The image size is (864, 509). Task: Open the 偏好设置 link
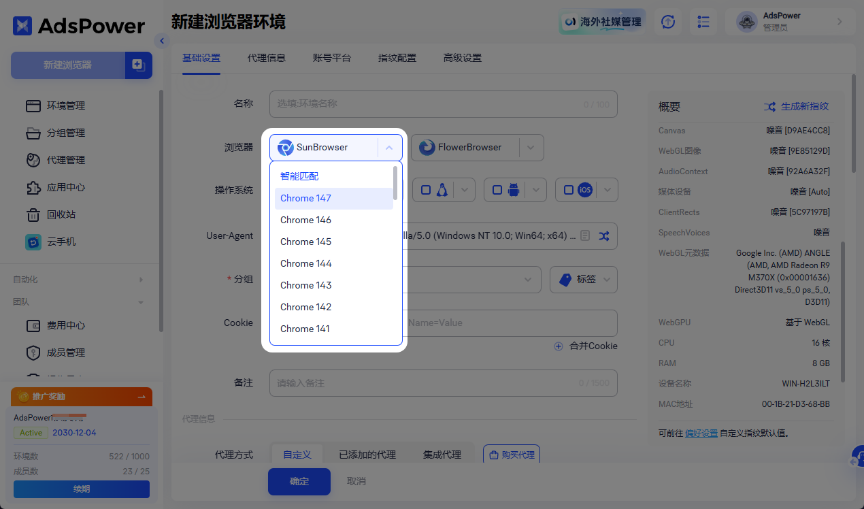pos(701,433)
